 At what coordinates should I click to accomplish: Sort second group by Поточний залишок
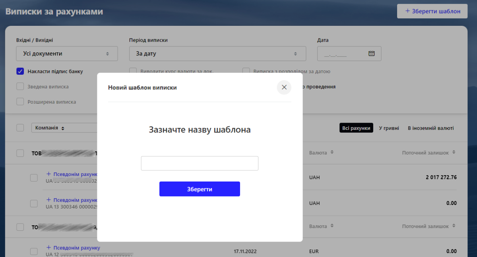pyautogui.click(x=429, y=226)
